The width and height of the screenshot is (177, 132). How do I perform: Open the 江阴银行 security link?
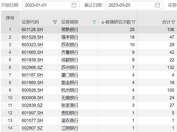70,128
